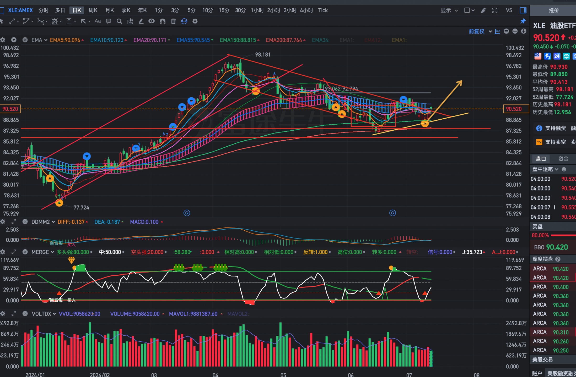Screen dimensions: 576x377
Task: Click the 98.181 high price label
Action: pos(263,54)
